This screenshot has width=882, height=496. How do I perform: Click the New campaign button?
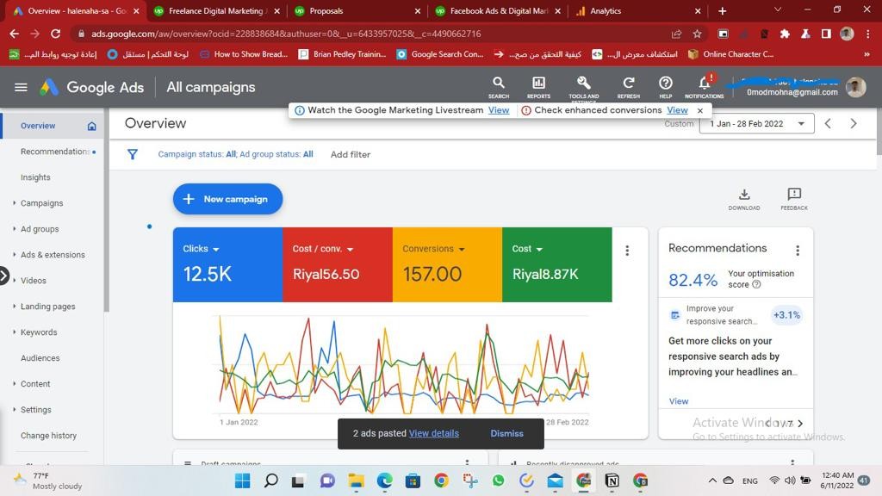click(227, 199)
